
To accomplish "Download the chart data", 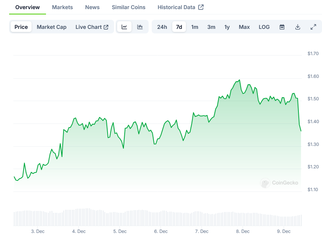I will pos(298,27).
